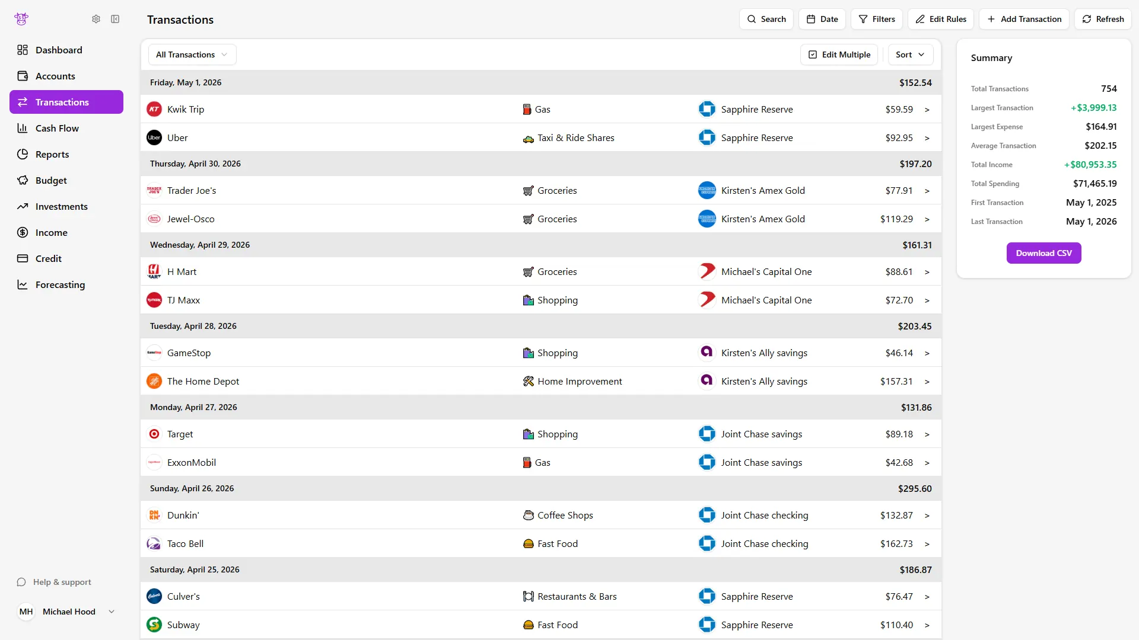The width and height of the screenshot is (1139, 640).
Task: Click the Uber $92.95 amount
Action: pyautogui.click(x=899, y=137)
